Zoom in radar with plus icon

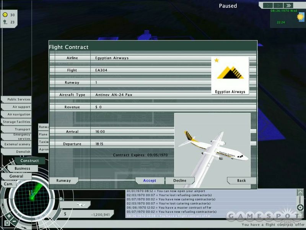coord(9,216)
